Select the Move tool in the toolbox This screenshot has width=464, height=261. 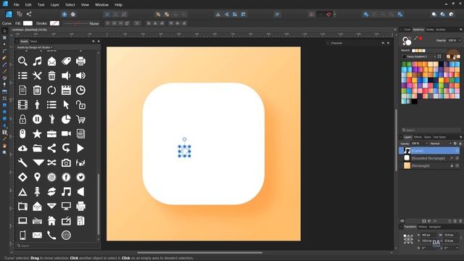(x=4, y=30)
